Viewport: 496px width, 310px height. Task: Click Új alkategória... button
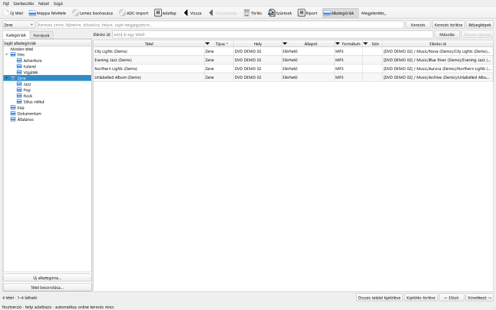click(47, 278)
